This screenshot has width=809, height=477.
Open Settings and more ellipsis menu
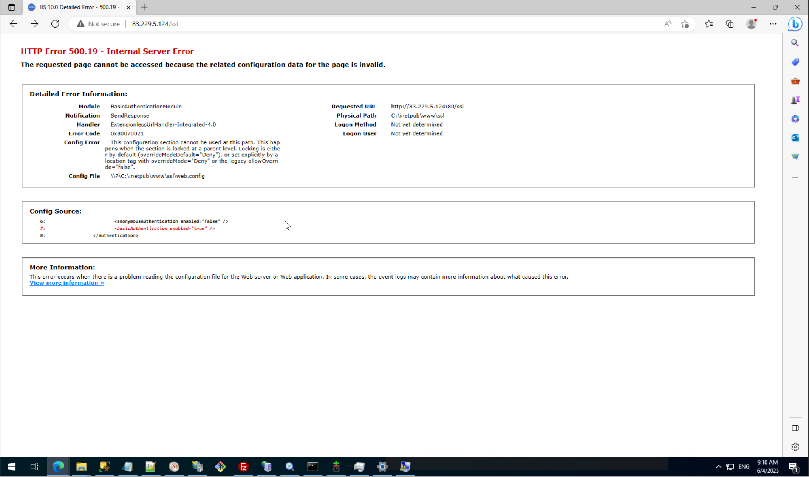click(773, 24)
